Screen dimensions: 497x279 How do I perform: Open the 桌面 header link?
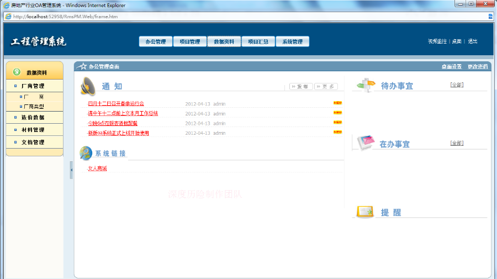point(457,41)
